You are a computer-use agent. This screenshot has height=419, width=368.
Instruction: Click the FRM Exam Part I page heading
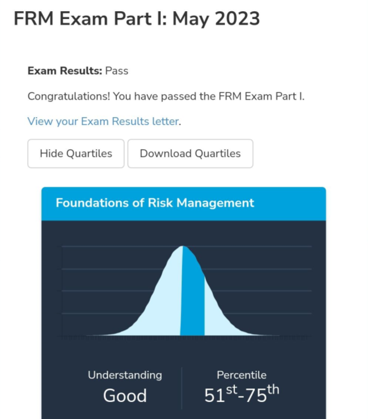(136, 19)
